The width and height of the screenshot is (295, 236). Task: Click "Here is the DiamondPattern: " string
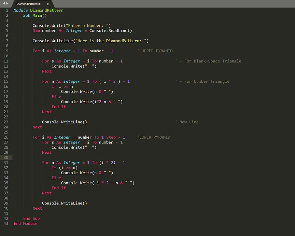111,41
